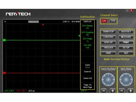This screenshot has height=102, width=136.
Task: Click the AUTOSET button
Action: pos(126,32)
